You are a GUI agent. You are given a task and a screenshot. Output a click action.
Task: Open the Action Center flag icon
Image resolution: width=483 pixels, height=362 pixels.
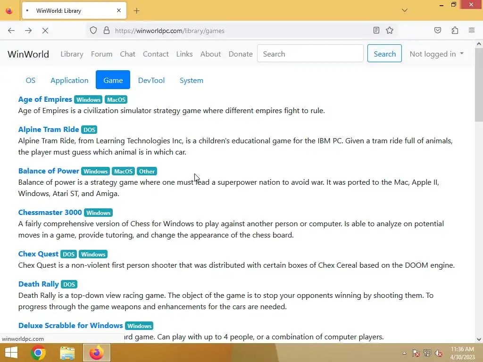click(416, 353)
